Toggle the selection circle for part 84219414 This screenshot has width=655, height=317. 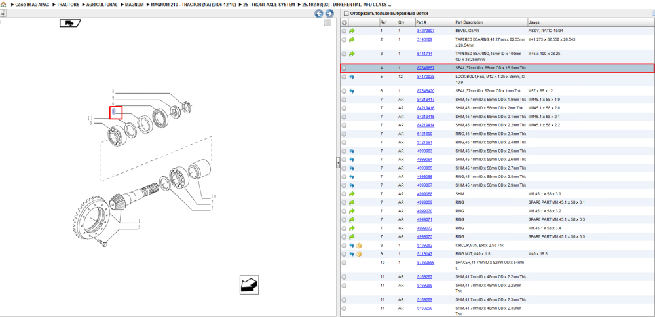345,125
